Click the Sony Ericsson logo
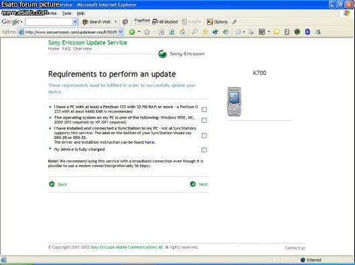 click(181, 54)
